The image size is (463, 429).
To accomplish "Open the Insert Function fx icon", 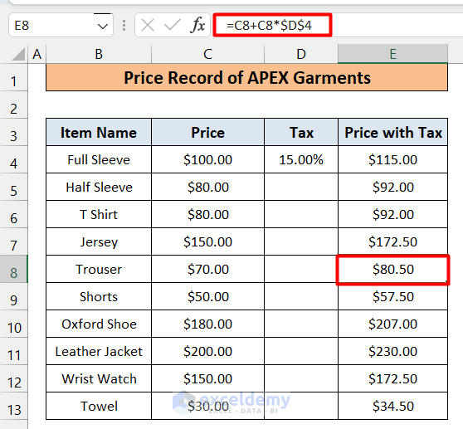I will (x=197, y=25).
